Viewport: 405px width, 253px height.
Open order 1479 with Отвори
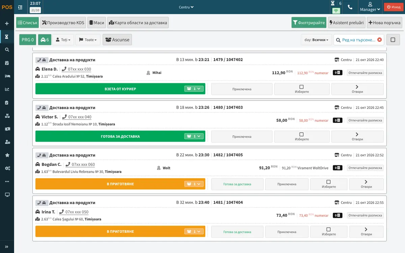click(x=357, y=89)
